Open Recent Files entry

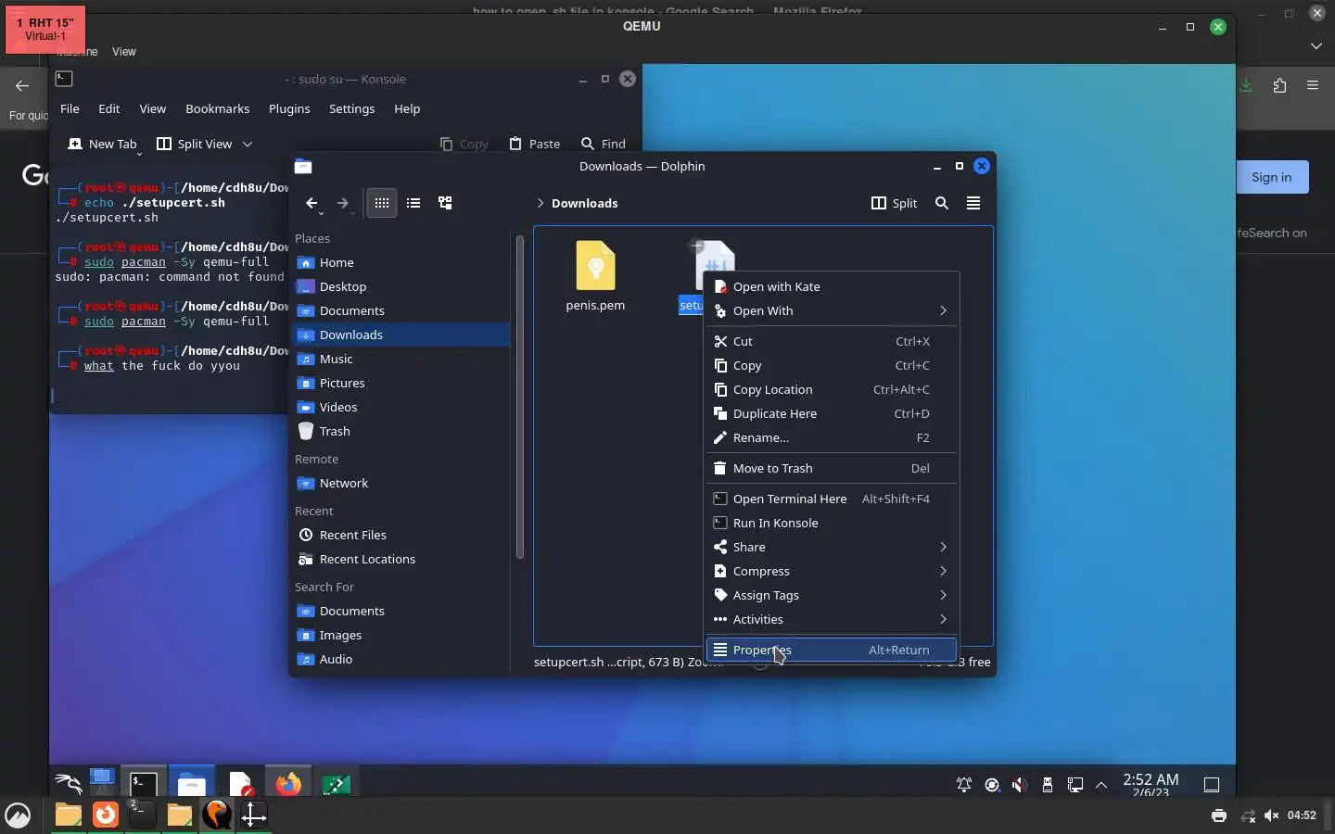(401, 535)
